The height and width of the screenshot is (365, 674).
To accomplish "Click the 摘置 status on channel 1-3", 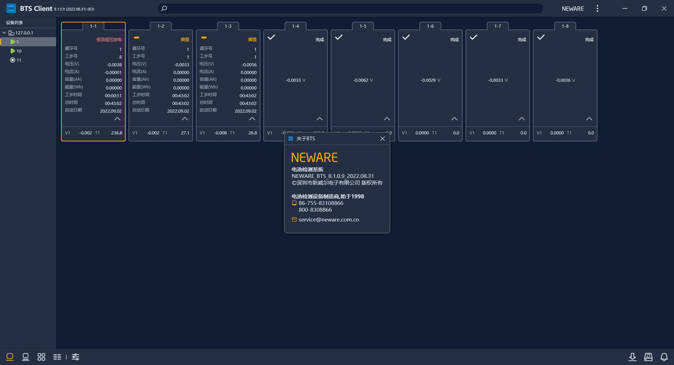I will [252, 40].
